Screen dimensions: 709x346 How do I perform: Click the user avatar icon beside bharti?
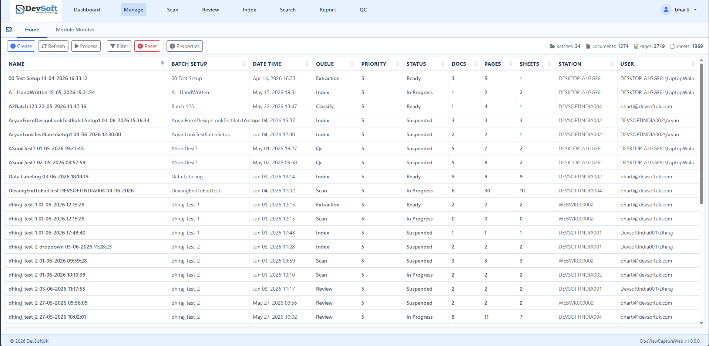pos(666,10)
